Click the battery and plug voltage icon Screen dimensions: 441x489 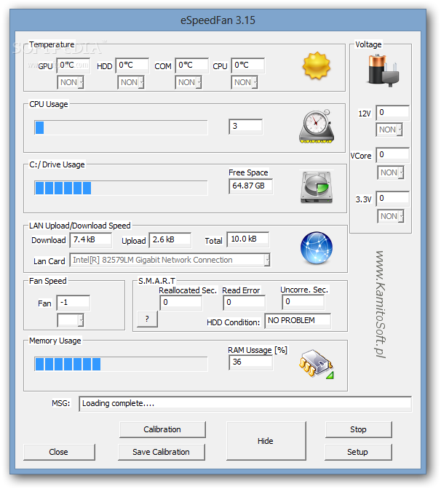[x=383, y=70]
